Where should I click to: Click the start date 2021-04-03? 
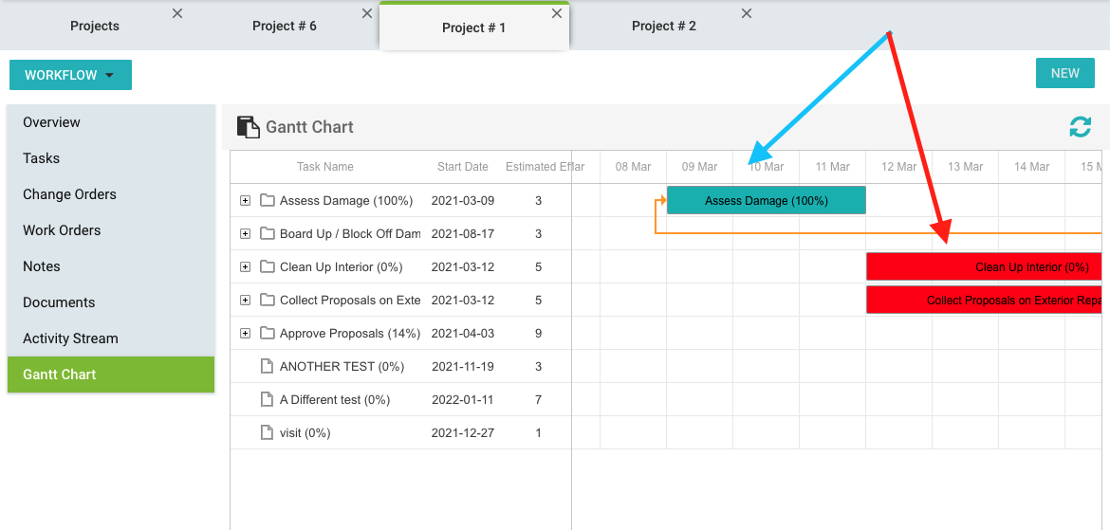click(463, 334)
